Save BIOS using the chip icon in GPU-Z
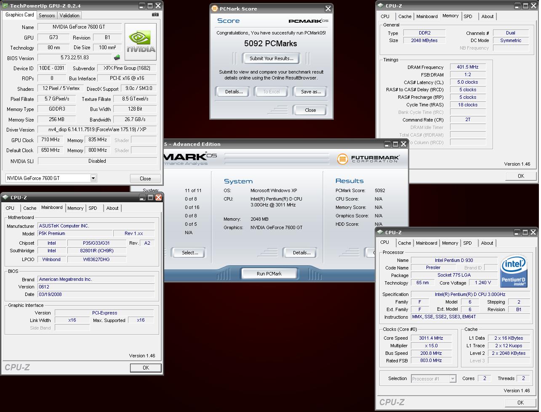 click(x=117, y=58)
